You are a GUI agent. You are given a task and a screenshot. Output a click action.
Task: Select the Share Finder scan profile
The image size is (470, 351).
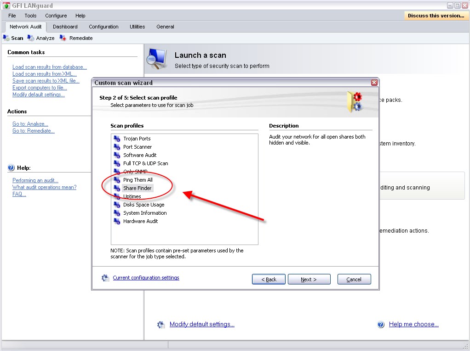click(138, 188)
